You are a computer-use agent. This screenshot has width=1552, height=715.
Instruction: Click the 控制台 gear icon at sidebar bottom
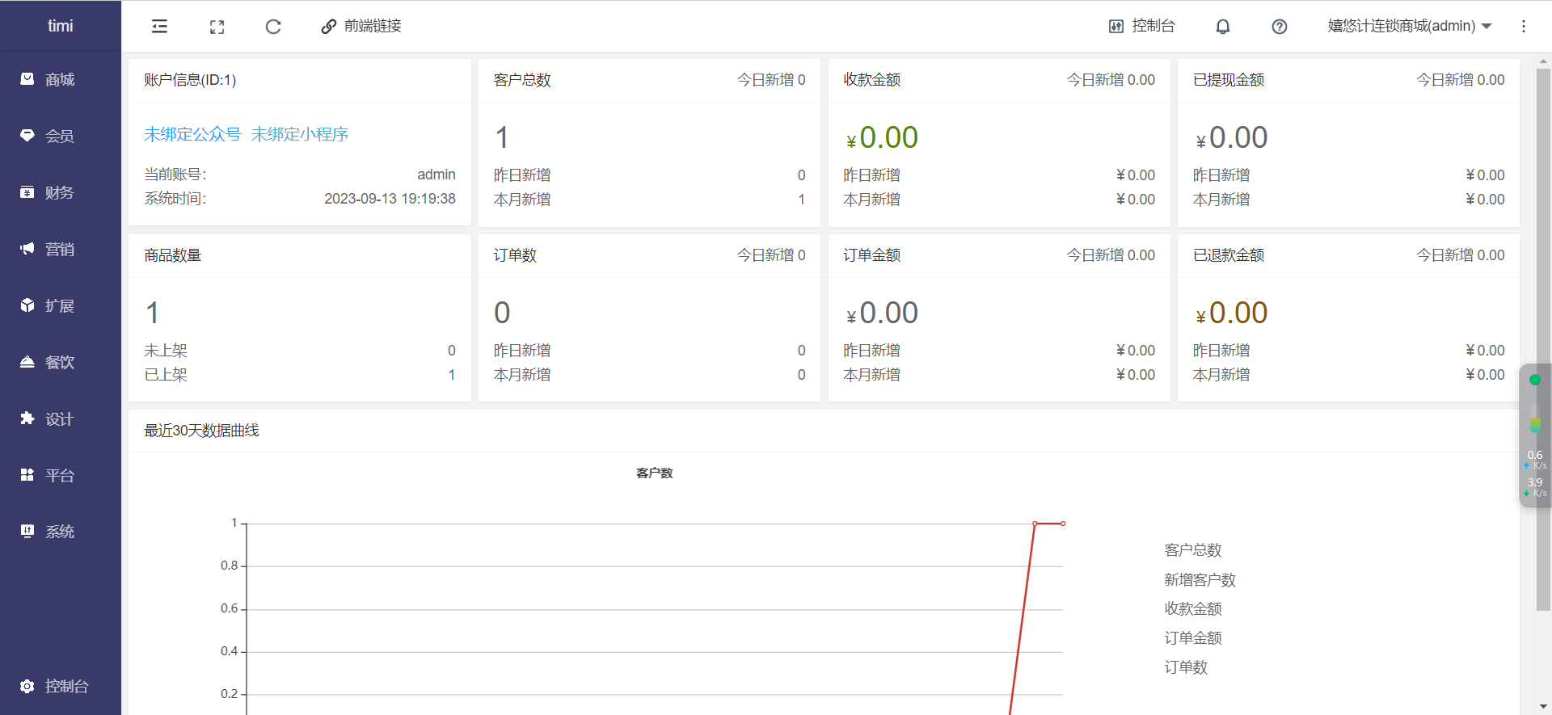[27, 686]
